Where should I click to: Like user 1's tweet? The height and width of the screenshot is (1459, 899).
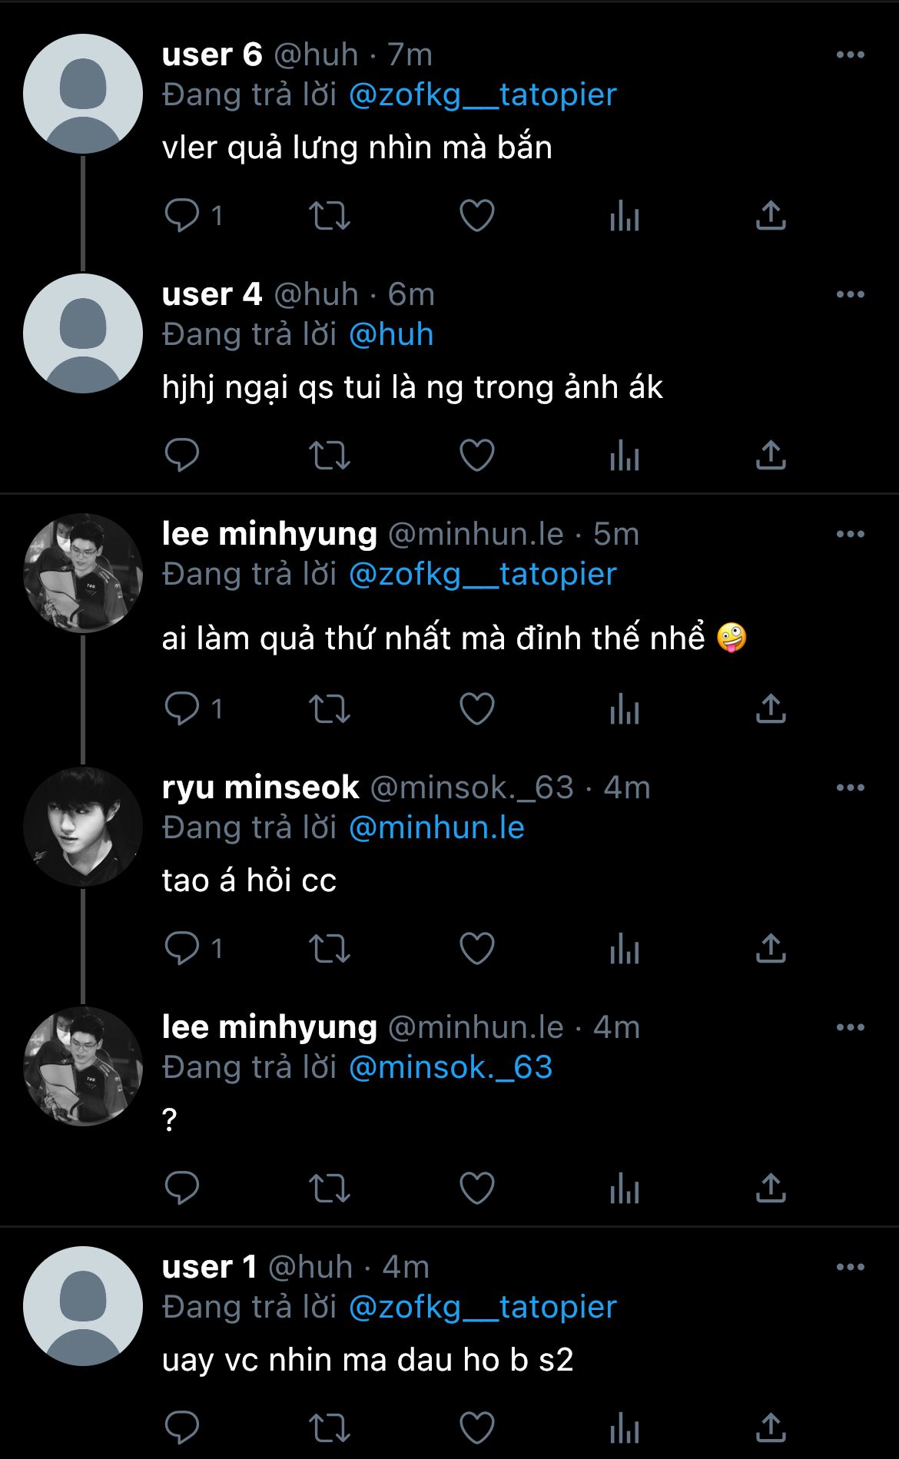click(476, 1428)
